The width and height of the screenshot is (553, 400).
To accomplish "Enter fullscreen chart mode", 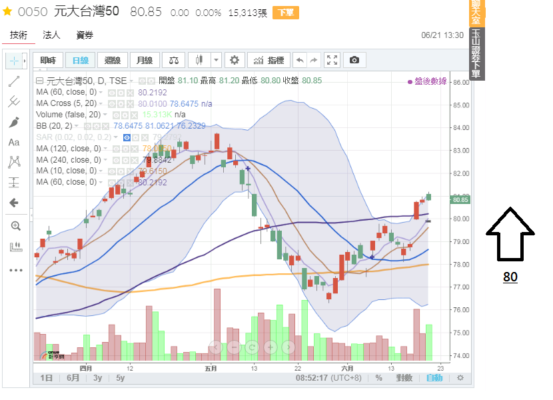I will 332,60.
